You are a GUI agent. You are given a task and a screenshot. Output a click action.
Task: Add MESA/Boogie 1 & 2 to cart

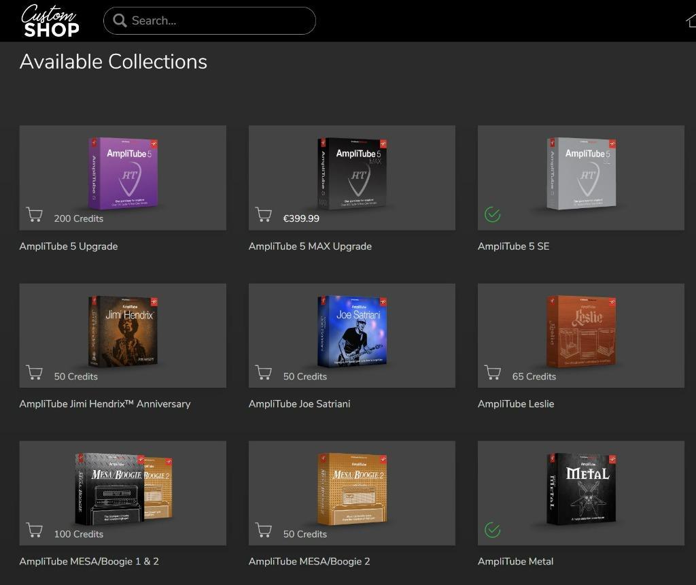[x=35, y=531]
